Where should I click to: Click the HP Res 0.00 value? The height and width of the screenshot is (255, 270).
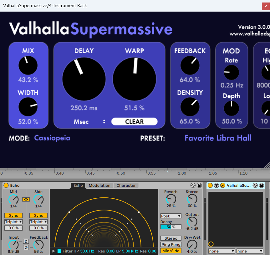point(110,251)
